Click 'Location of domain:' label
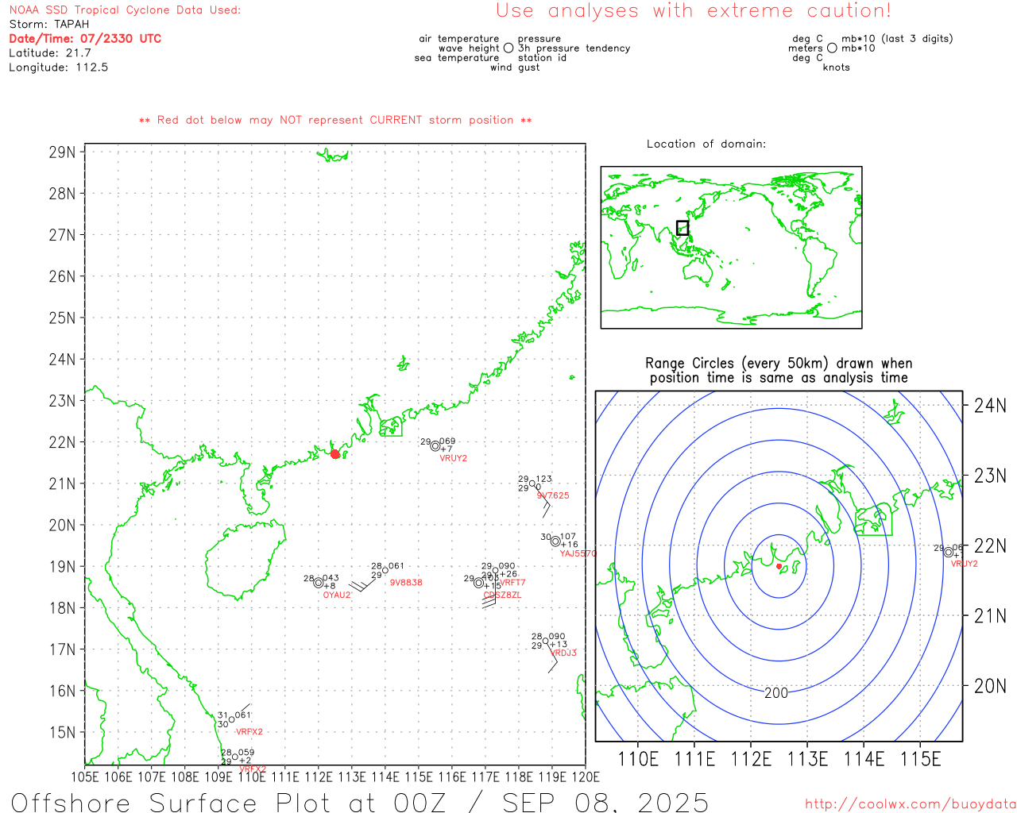This screenshot has width=1017, height=813. pos(706,144)
